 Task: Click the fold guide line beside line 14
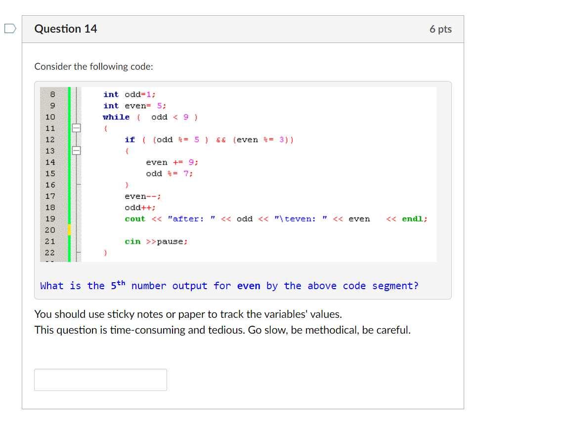[77, 162]
